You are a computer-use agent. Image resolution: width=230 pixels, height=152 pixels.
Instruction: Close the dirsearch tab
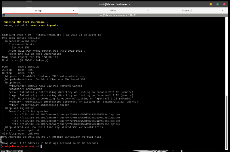(223, 10)
